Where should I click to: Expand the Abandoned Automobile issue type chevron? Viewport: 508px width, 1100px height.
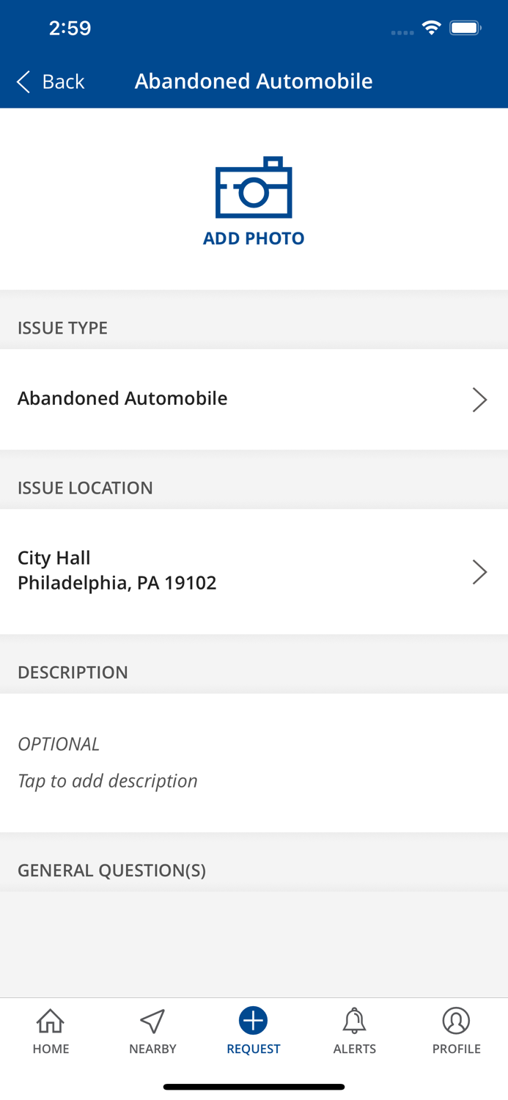click(480, 400)
